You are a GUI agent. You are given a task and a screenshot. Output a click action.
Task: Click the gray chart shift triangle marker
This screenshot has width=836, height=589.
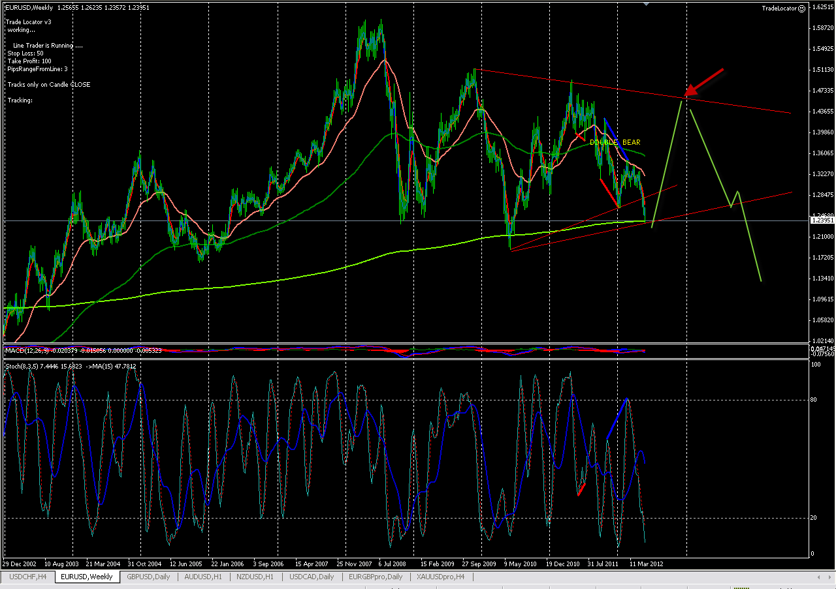coord(647,4)
